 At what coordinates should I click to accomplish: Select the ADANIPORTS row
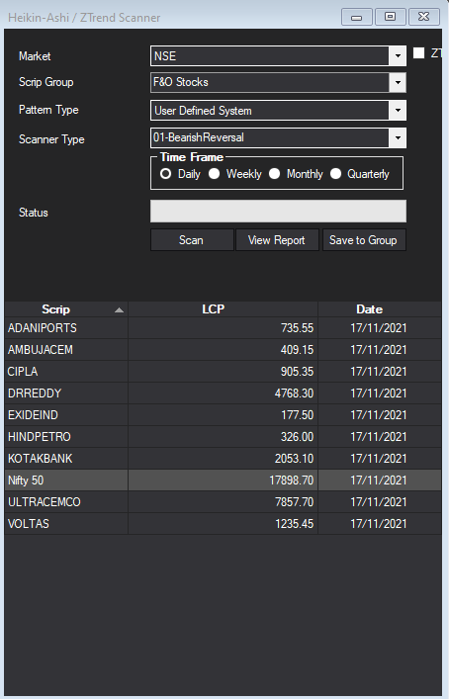(223, 328)
